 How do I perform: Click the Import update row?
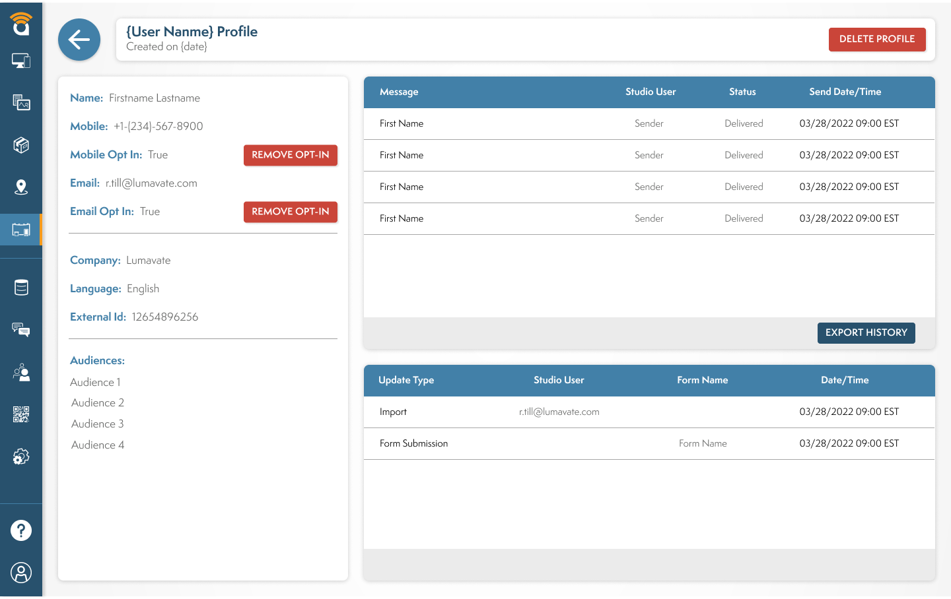pos(649,412)
